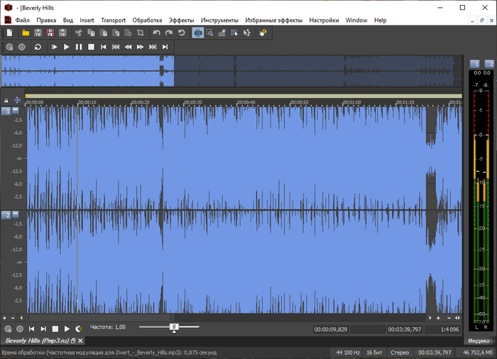Open the Инструменты menu
Image resolution: width=497 pixels, height=359 pixels.
(219, 21)
